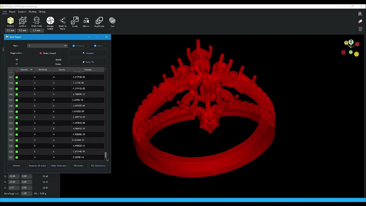Click the plain red gizmo dot

coord(343,53)
